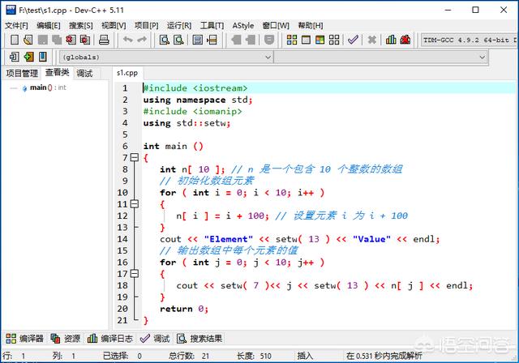Open the 项目[P] menu
Viewport: 519px width, 363px height.
[146, 25]
